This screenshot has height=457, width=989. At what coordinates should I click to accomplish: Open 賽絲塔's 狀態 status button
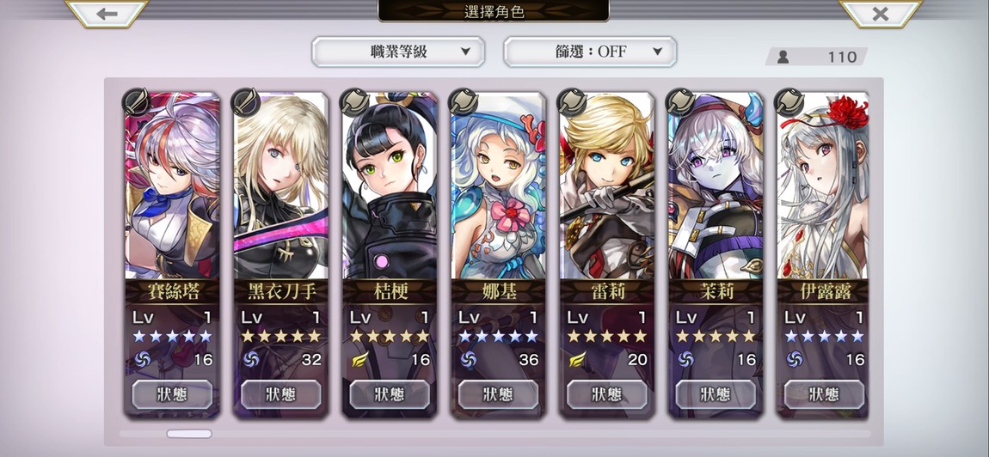pos(171,394)
